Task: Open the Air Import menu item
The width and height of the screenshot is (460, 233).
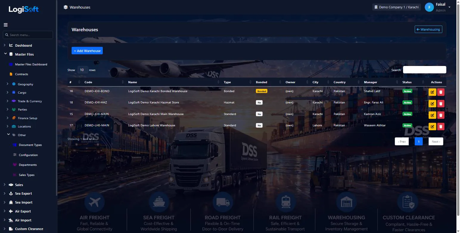Action: tap(23, 220)
